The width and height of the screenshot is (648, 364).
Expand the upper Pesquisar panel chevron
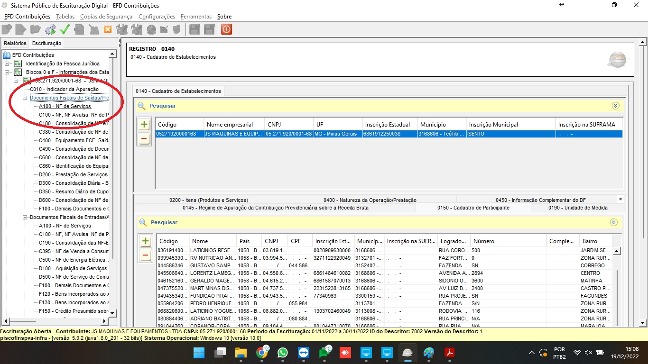tap(615, 106)
